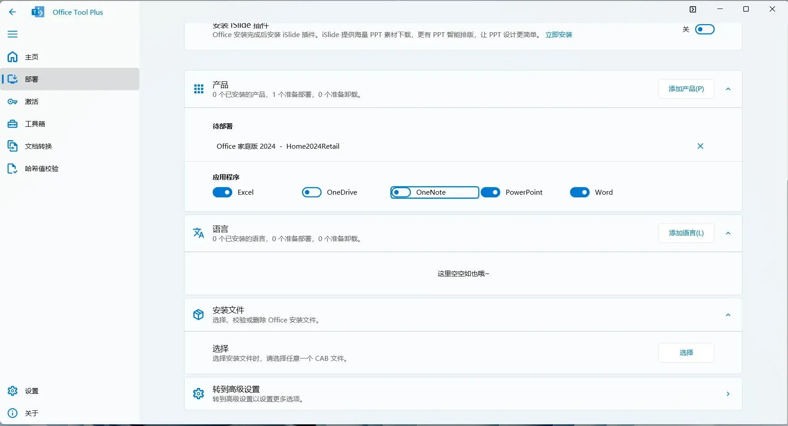Disable the PowerPoint toggle
788x426 pixels.
point(490,192)
